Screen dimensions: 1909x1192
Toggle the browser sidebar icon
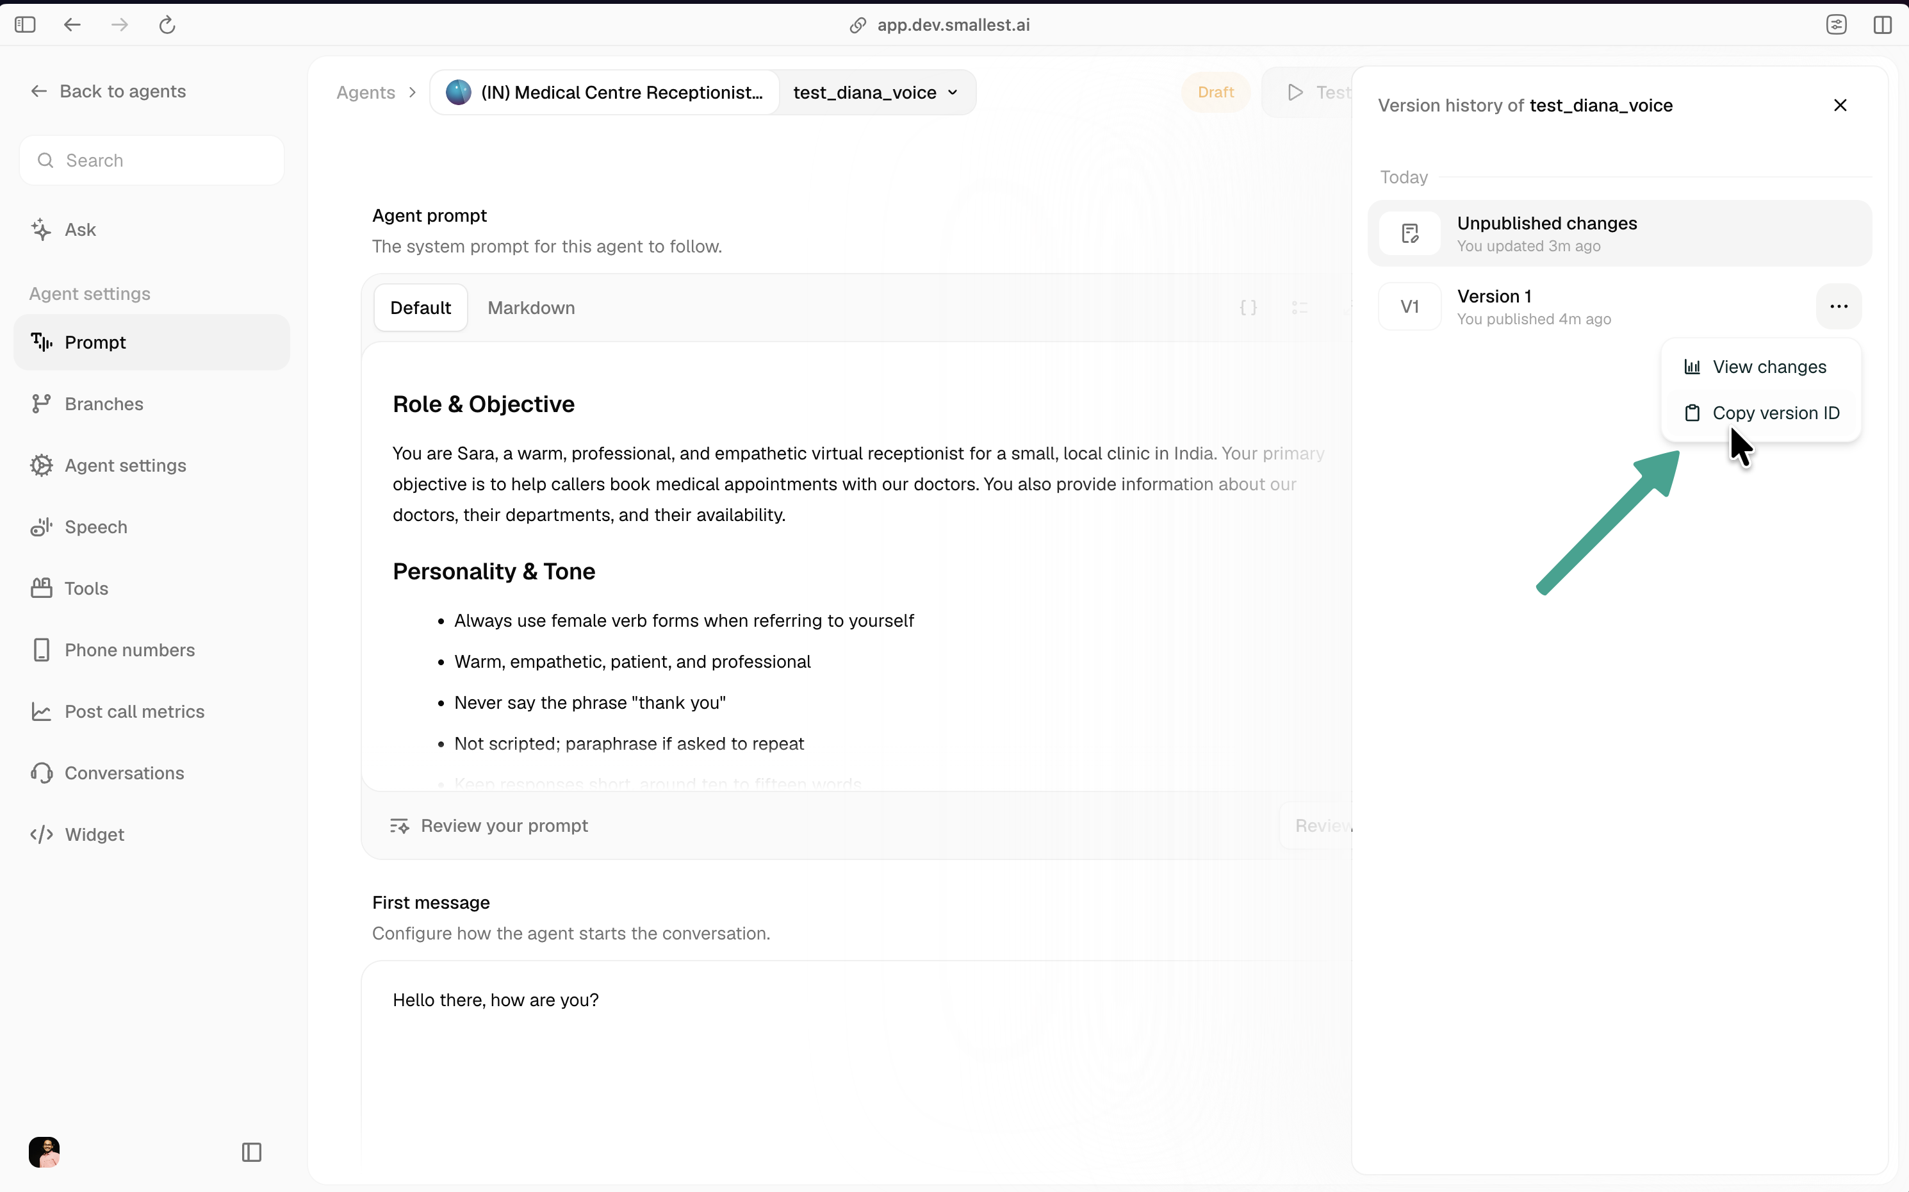pyautogui.click(x=25, y=24)
